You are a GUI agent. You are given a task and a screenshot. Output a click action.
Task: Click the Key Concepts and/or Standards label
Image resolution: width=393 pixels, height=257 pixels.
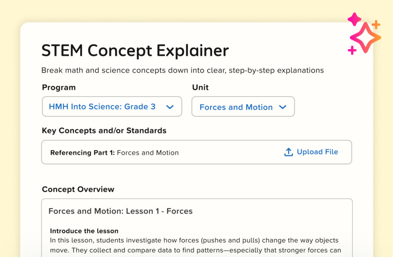tap(104, 131)
